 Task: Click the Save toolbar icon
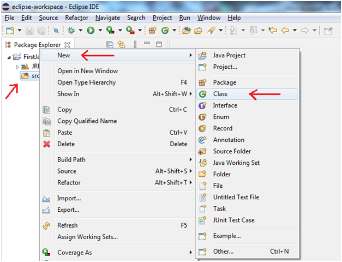click(x=29, y=31)
